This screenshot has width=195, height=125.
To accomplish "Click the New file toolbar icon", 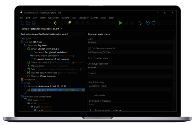I will coord(23,23).
